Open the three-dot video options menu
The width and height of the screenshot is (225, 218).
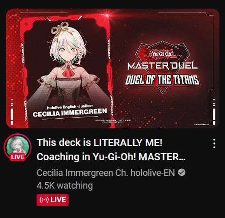[214, 143]
